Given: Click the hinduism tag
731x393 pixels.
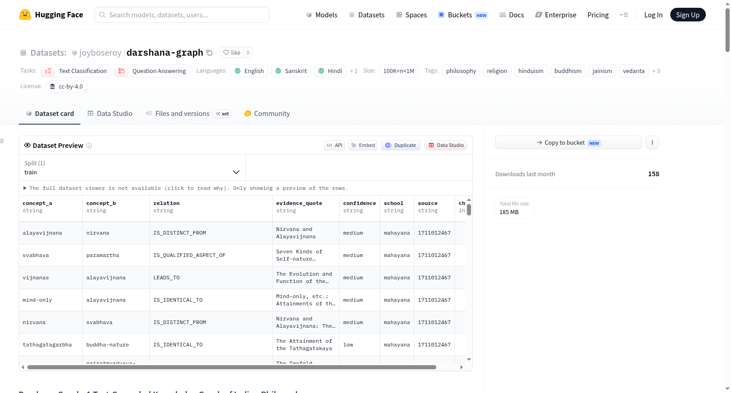Looking at the screenshot, I should [x=531, y=71].
